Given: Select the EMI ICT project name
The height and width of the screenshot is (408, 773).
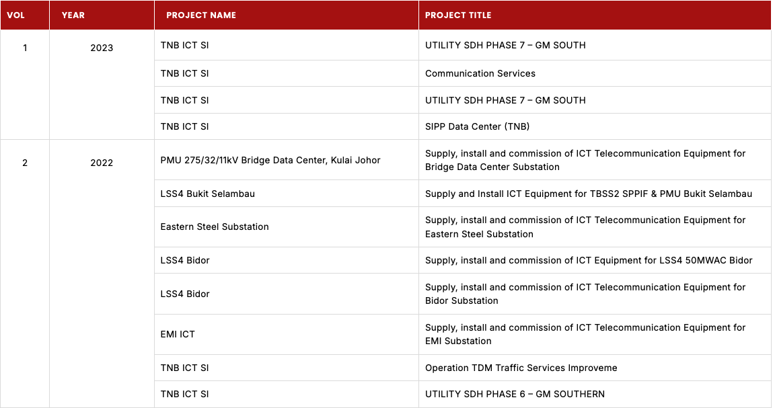Looking at the screenshot, I should [178, 334].
